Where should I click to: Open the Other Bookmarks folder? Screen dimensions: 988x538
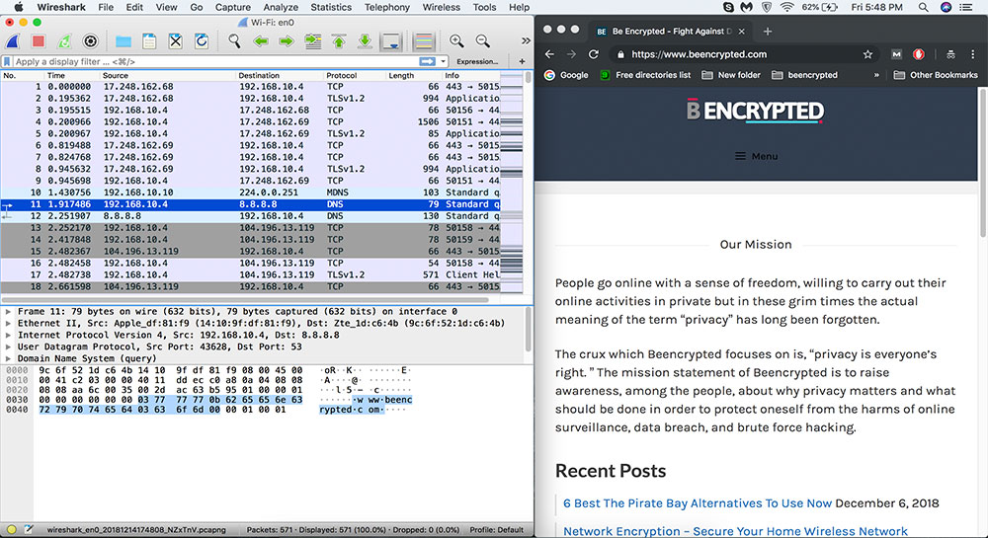click(936, 75)
